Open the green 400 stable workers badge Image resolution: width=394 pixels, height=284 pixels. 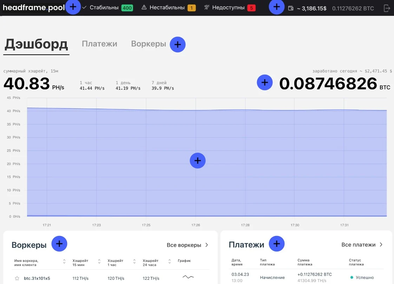pos(127,8)
